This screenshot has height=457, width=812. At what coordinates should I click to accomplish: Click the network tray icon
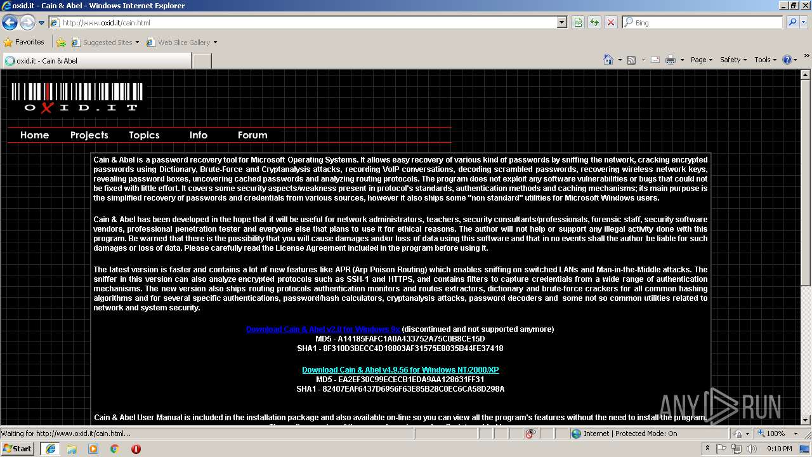(736, 449)
